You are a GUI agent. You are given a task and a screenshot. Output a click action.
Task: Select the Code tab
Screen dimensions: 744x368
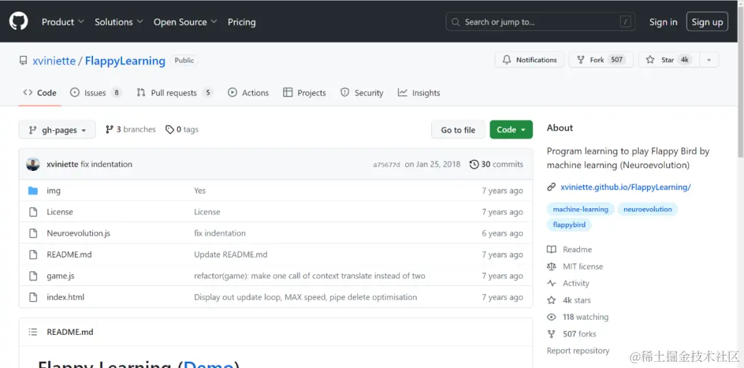click(x=40, y=93)
